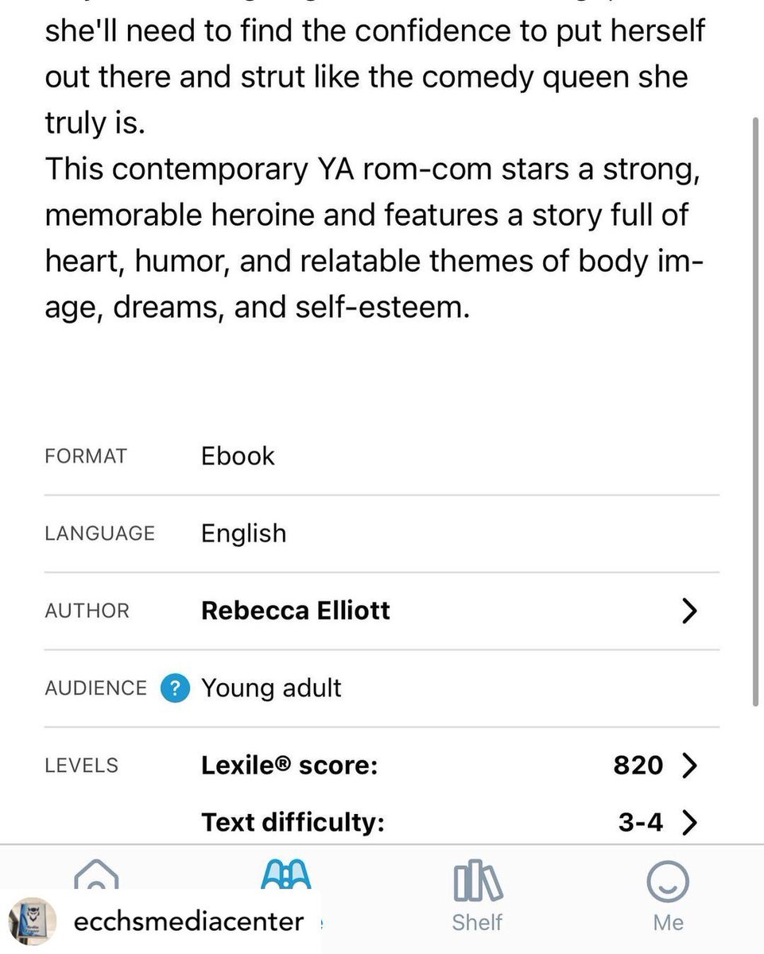The image size is (764, 954).
Task: Expand the chevron beside Text difficulty 3-4
Action: [689, 822]
